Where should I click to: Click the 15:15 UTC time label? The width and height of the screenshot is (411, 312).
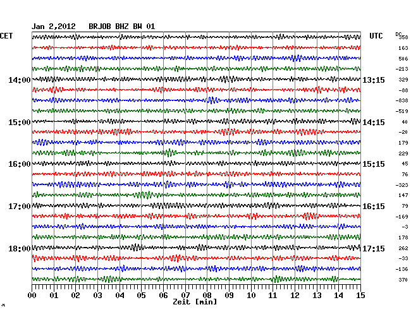point(374,164)
